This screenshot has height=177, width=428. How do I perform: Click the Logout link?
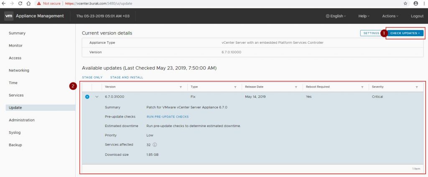(417, 16)
